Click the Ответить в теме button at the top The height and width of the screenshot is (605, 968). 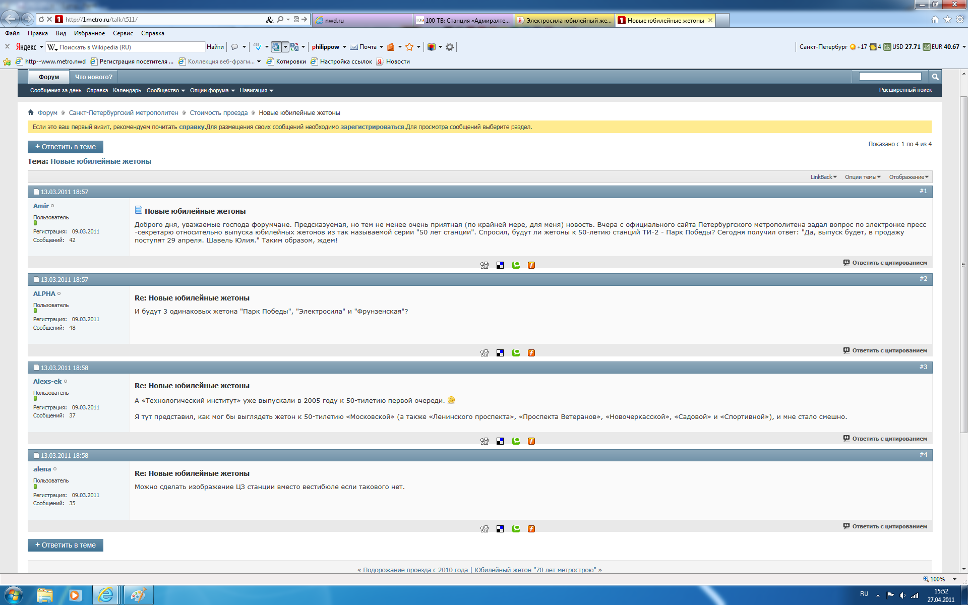[x=66, y=147]
